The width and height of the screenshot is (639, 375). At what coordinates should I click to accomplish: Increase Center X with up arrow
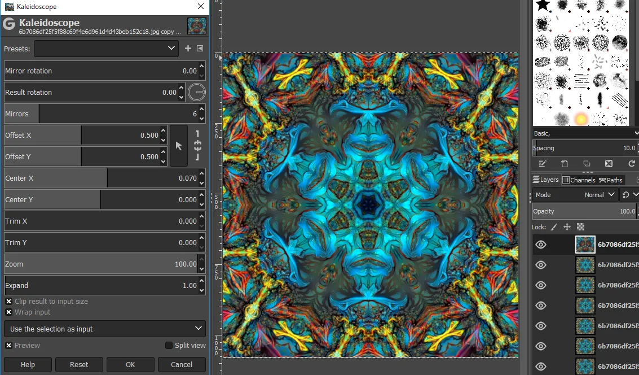(202, 173)
